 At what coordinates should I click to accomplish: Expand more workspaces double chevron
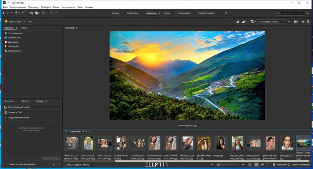coord(226,13)
